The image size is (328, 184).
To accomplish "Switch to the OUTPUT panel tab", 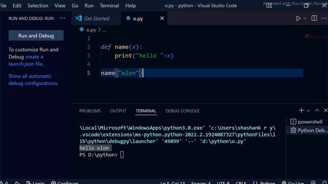I will (x=118, y=111).
